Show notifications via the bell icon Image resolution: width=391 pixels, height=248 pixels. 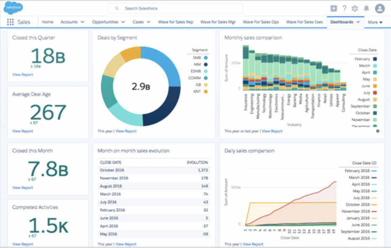(x=366, y=8)
